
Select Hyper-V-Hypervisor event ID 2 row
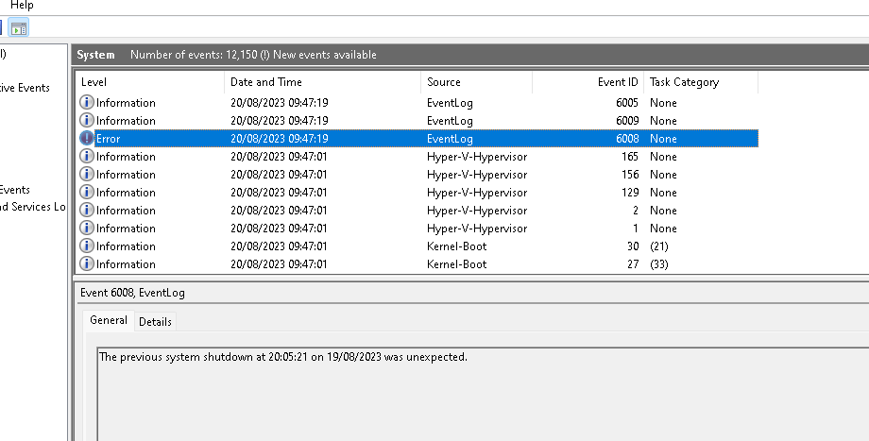coord(417,210)
